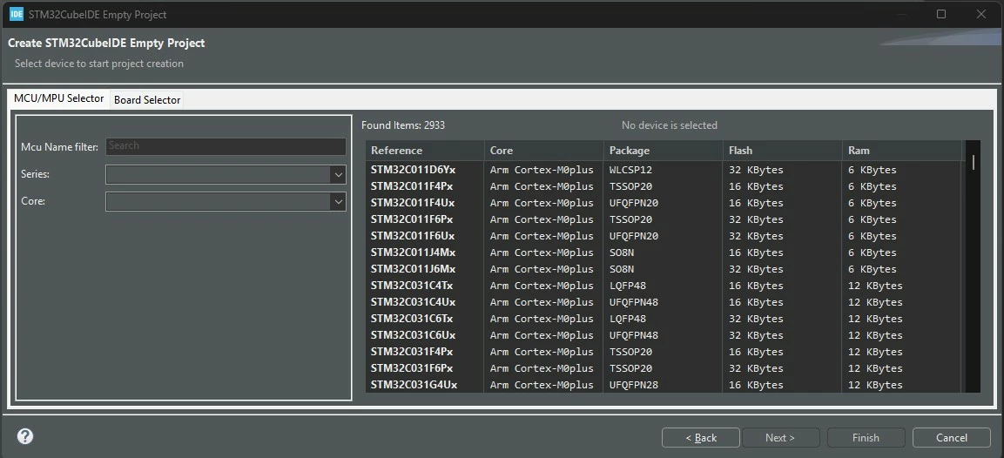Click the device list vertical scrollbar
The image size is (1004, 458).
coord(974,266)
